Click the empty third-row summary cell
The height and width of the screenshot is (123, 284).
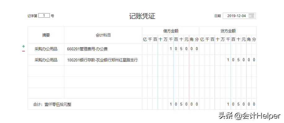point(46,71)
